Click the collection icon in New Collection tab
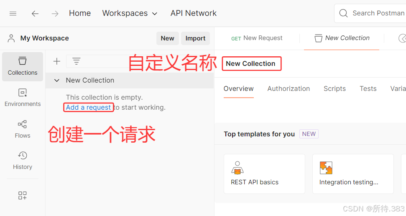This screenshot has height=216, width=406. coord(318,38)
